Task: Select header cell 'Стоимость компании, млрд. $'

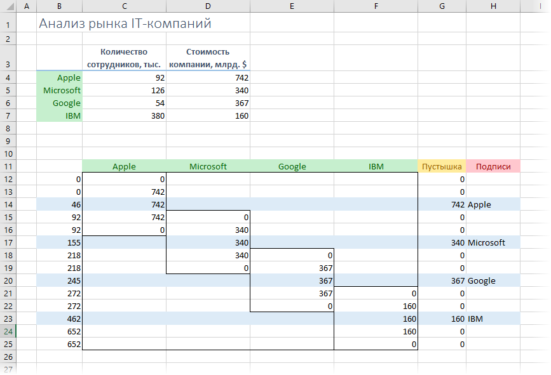Action: pos(208,58)
